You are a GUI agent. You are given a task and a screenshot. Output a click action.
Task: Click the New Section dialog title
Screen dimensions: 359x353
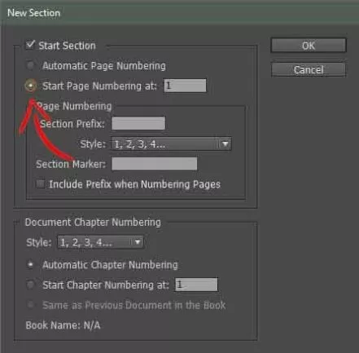point(33,13)
